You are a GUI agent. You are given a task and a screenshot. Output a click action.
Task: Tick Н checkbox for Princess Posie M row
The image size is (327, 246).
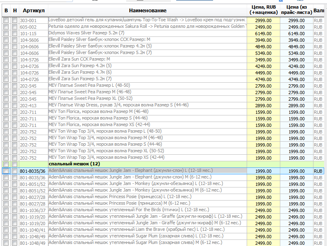coord(14,204)
